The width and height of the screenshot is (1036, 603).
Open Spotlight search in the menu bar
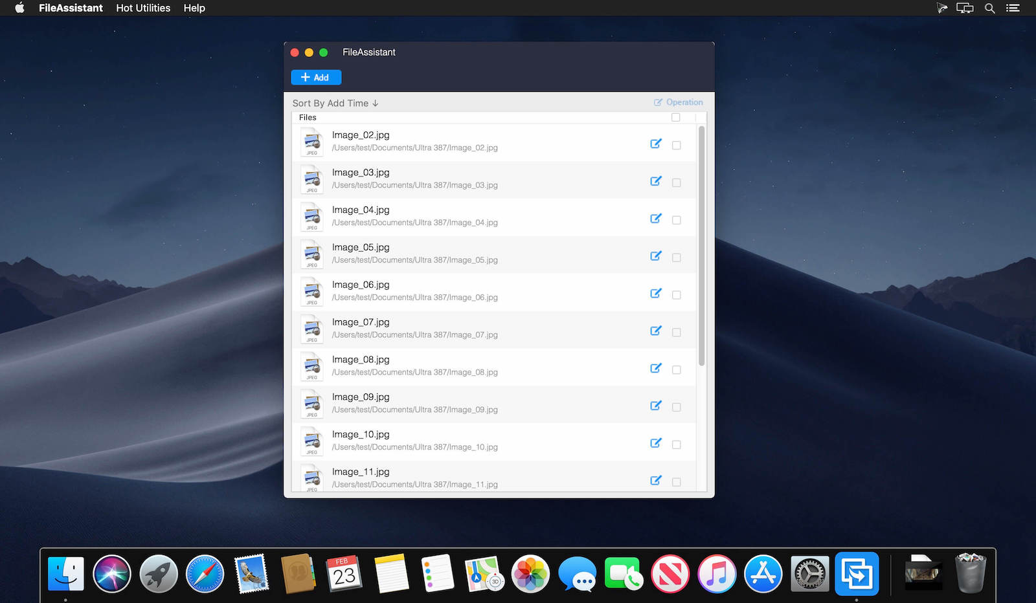[x=990, y=8]
